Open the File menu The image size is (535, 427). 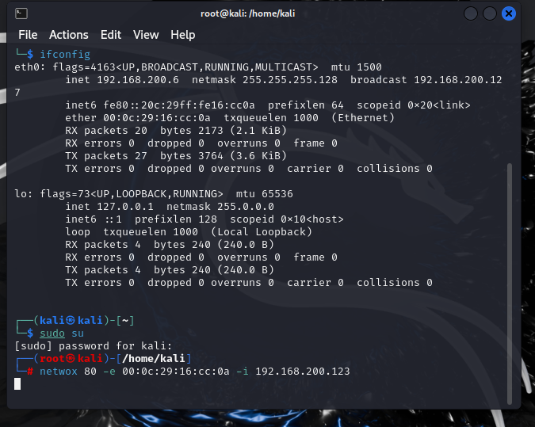(28, 35)
